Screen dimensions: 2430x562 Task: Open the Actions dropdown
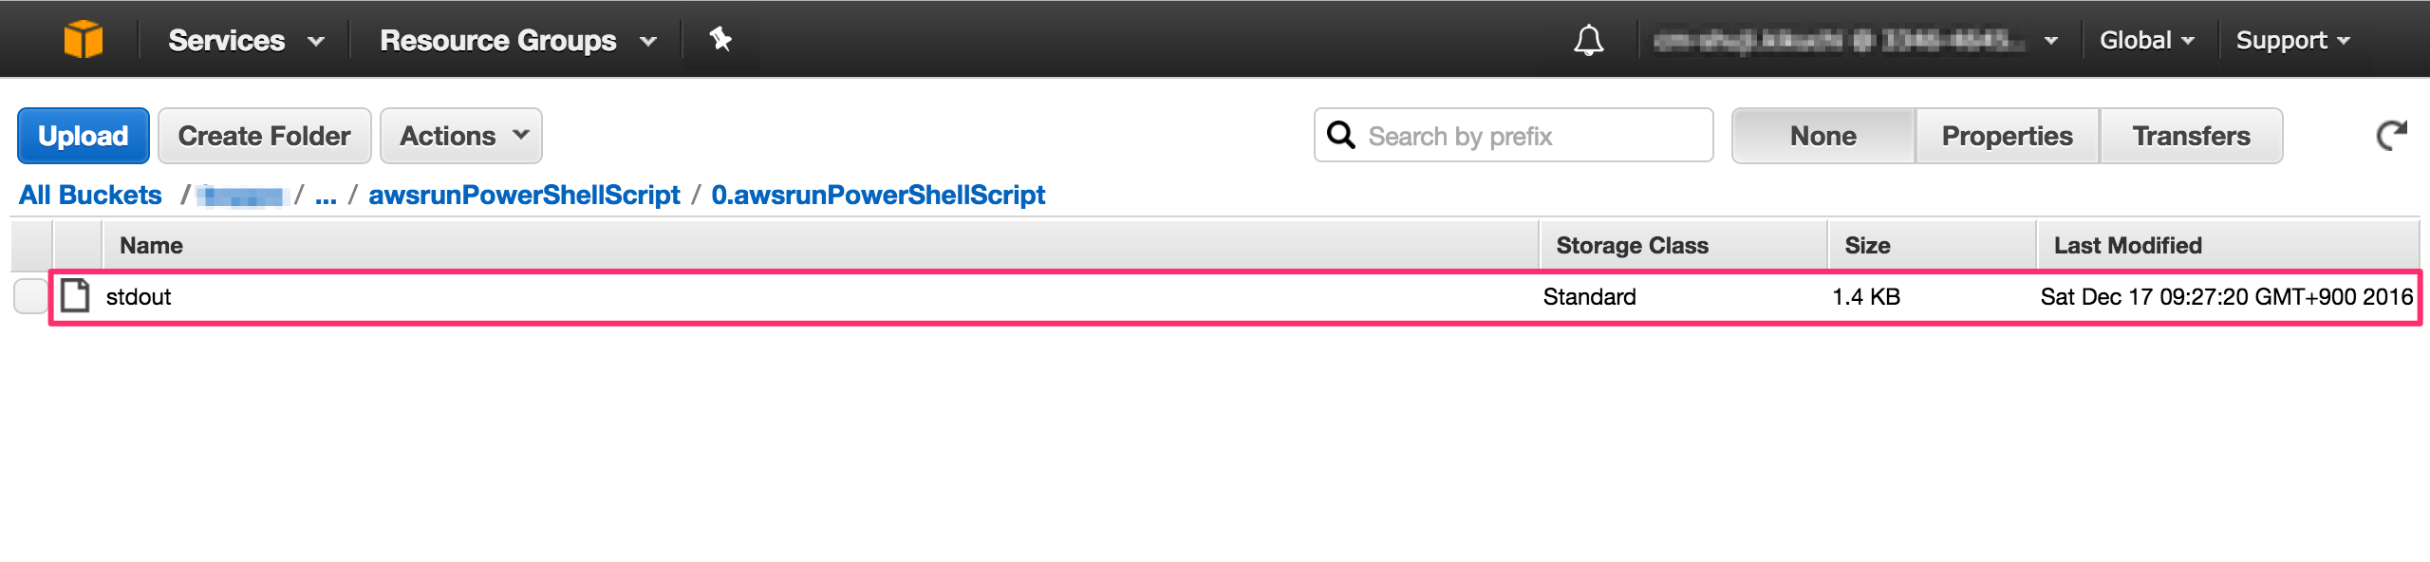[459, 135]
